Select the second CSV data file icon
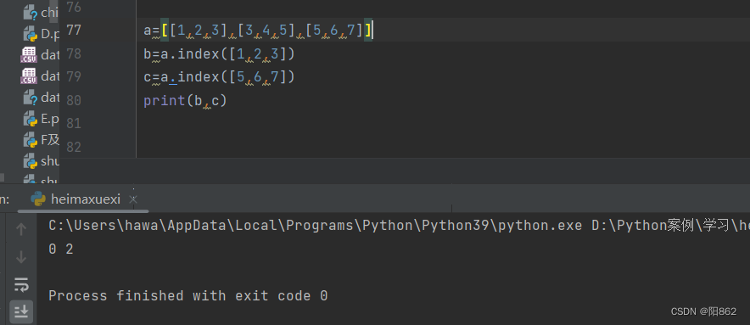 (x=29, y=76)
